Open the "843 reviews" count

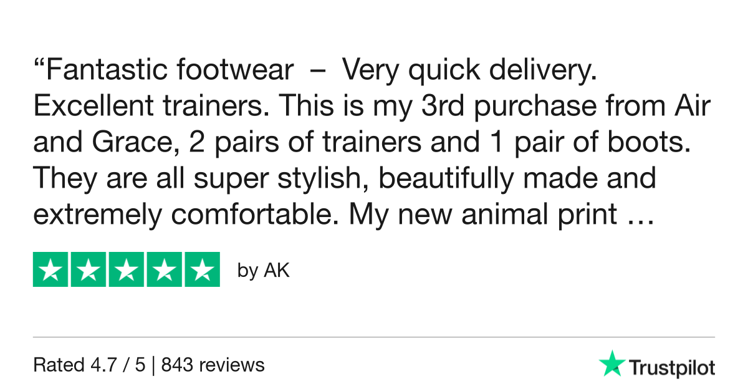pyautogui.click(x=213, y=365)
